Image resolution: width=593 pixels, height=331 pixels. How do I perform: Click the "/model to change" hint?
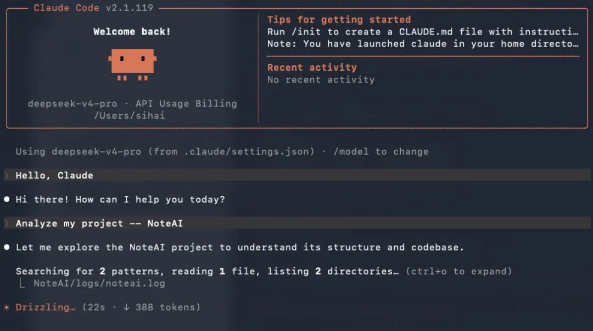(381, 152)
